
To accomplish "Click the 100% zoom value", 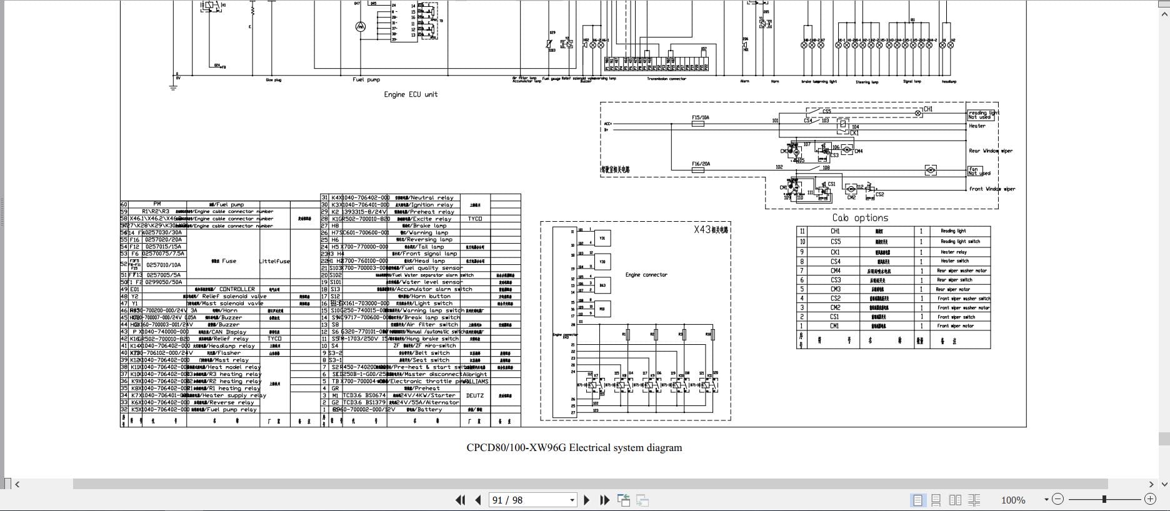I will click(1013, 500).
